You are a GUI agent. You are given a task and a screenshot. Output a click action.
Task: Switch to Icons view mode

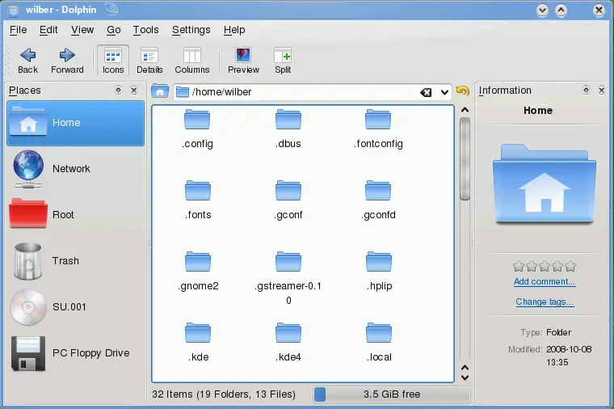coord(113,61)
